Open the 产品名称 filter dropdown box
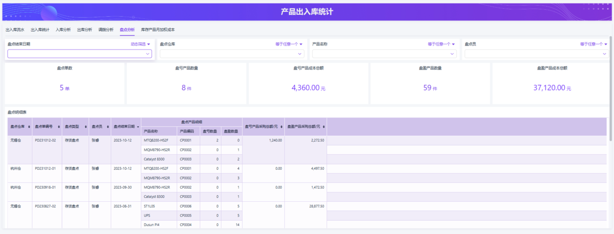 point(385,54)
